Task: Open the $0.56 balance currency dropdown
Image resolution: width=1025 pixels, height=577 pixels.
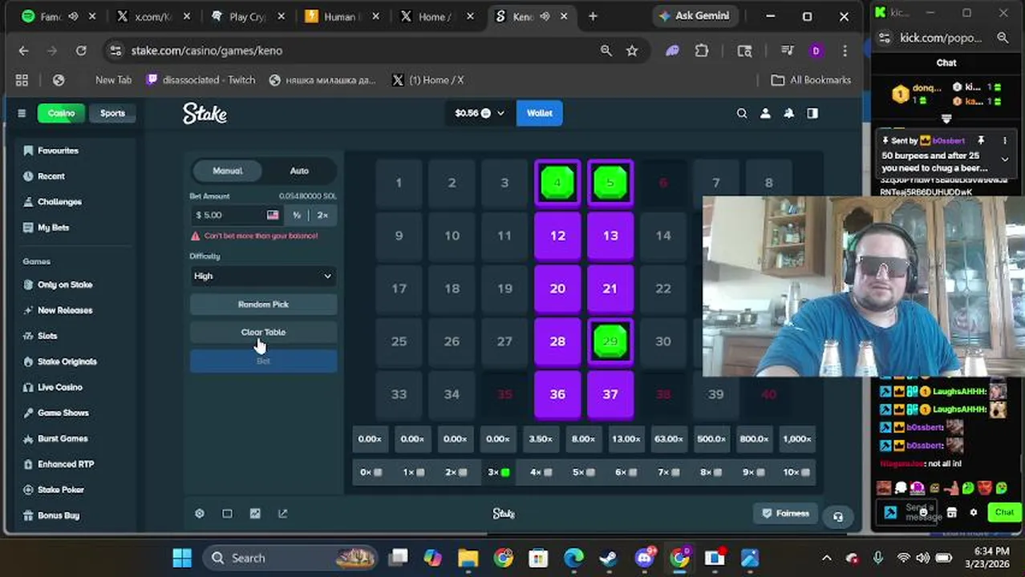Action: (x=480, y=113)
